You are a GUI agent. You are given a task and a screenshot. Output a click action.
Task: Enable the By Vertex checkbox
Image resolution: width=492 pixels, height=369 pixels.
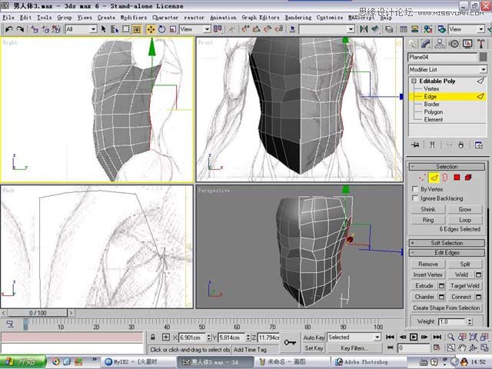(x=415, y=188)
